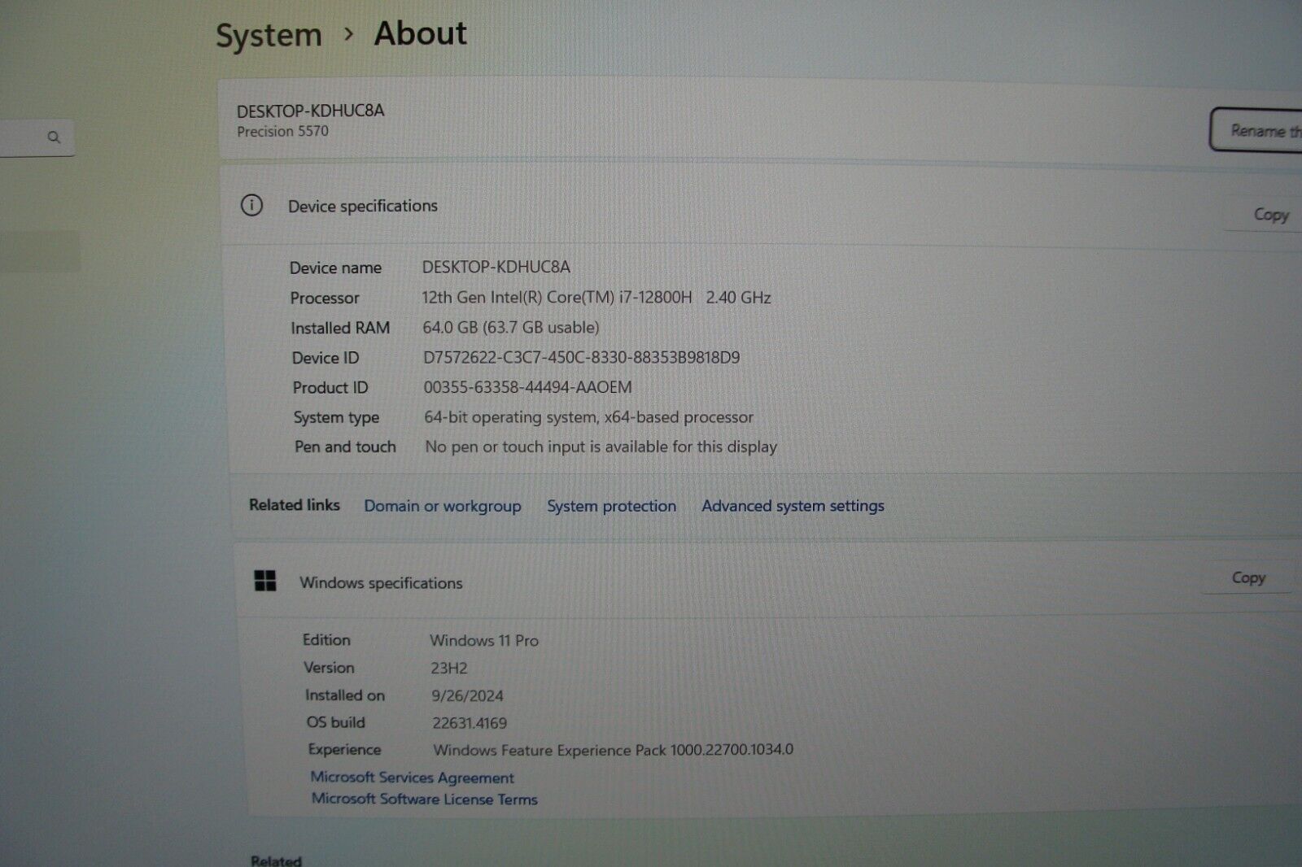Select the Precision 5570 model text

point(282,131)
